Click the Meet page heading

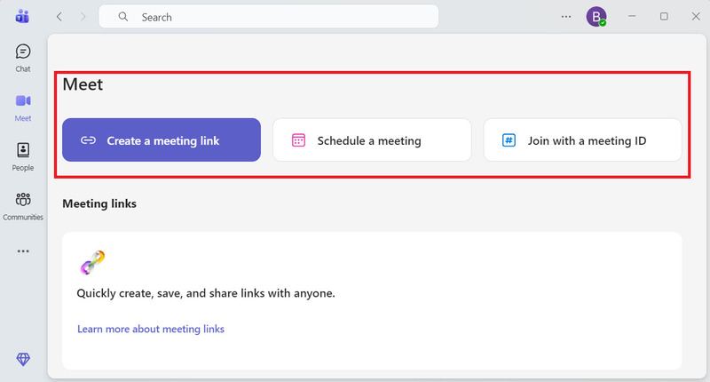tap(83, 84)
